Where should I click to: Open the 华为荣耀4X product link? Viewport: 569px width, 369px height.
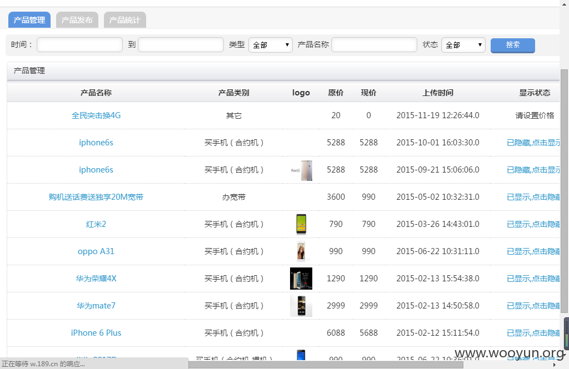(x=96, y=279)
